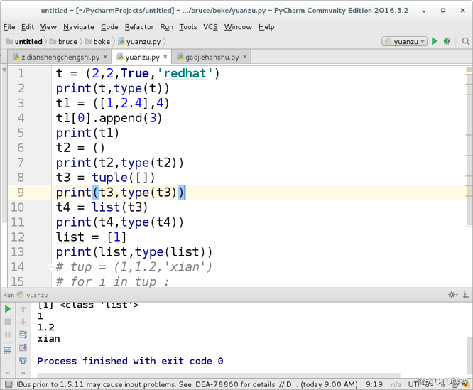Click line number 9 in the gutter
This screenshot has height=390, width=473.
point(21,192)
